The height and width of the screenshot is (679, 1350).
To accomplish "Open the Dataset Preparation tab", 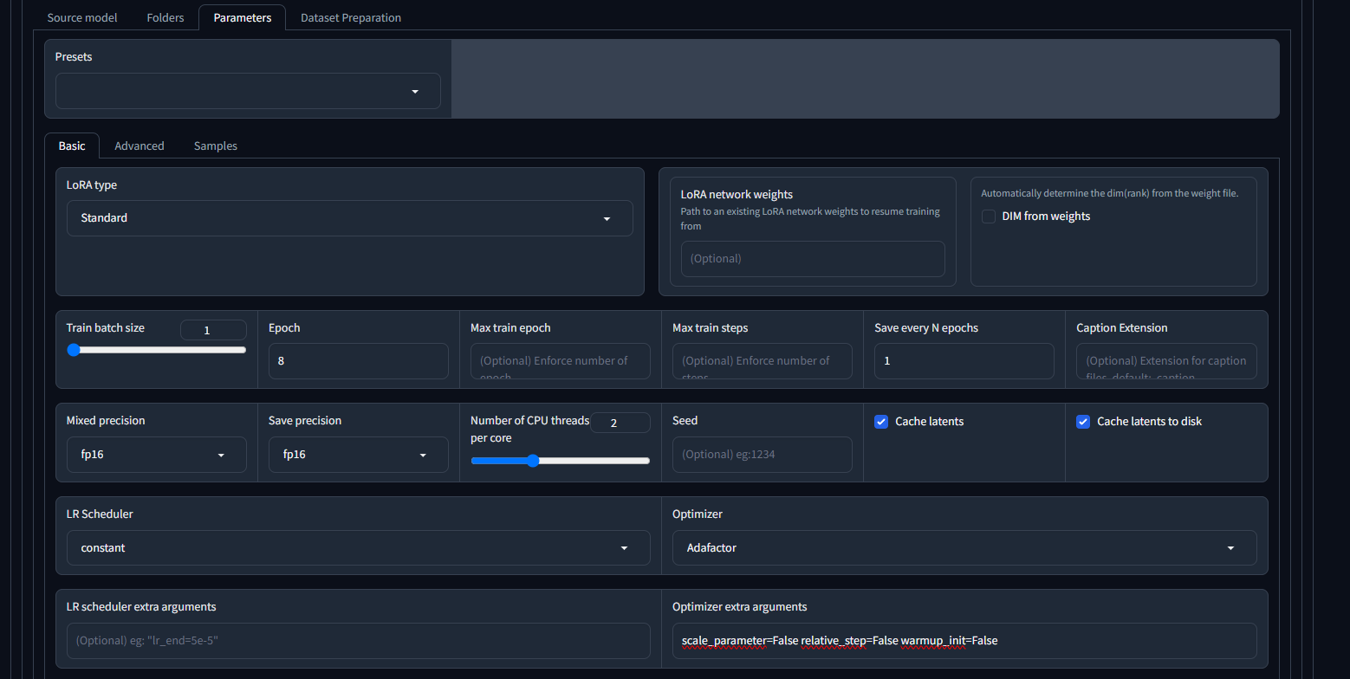I will click(350, 17).
